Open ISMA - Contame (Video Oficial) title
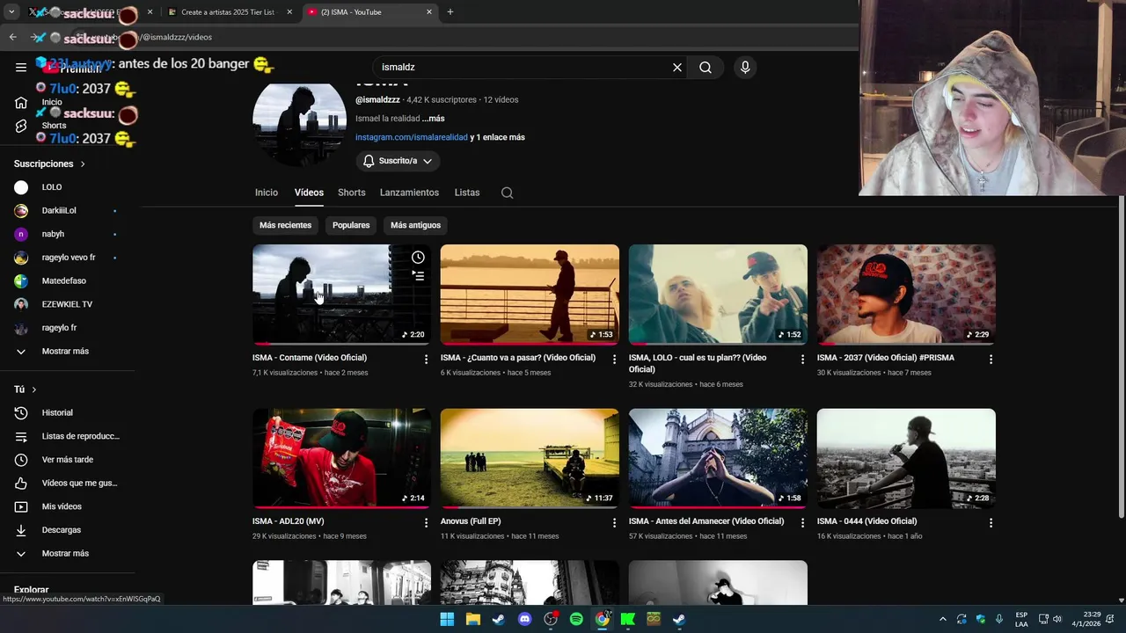This screenshot has width=1126, height=633. pyautogui.click(x=310, y=358)
